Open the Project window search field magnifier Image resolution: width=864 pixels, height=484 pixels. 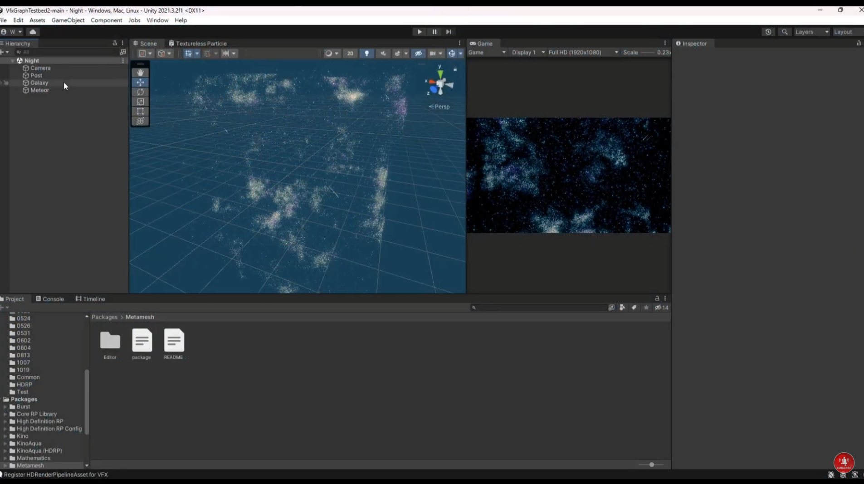coord(474,307)
